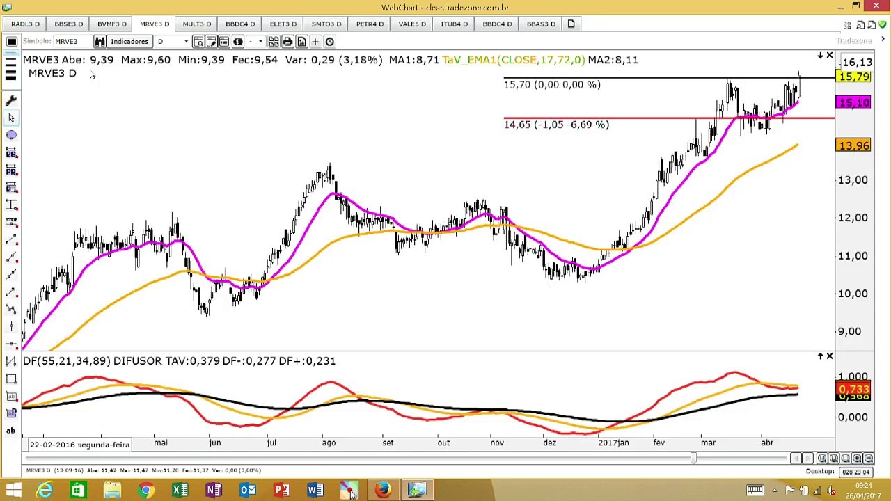This screenshot has height=501, width=891.
Task: Open PowerPoint from the taskbar
Action: [x=282, y=491]
